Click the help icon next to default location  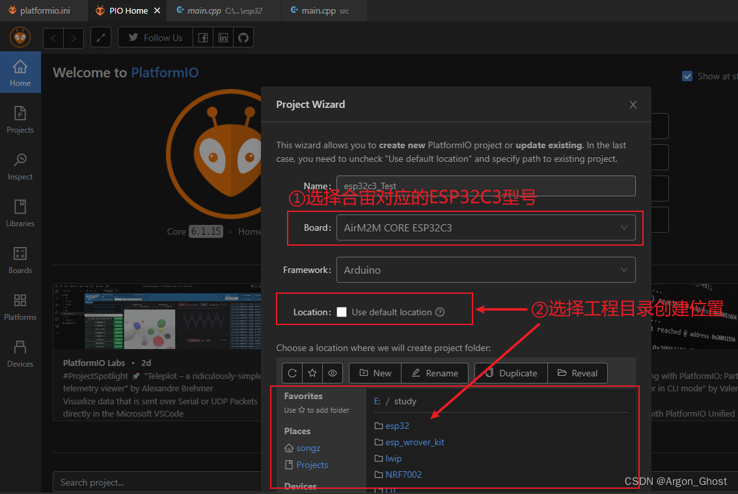[x=440, y=312]
